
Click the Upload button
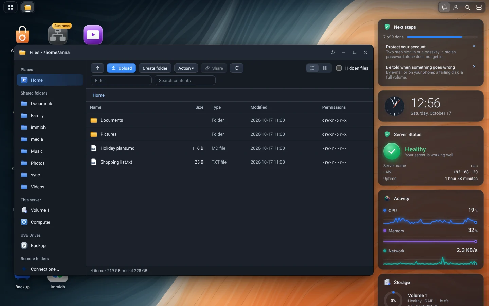point(122,68)
